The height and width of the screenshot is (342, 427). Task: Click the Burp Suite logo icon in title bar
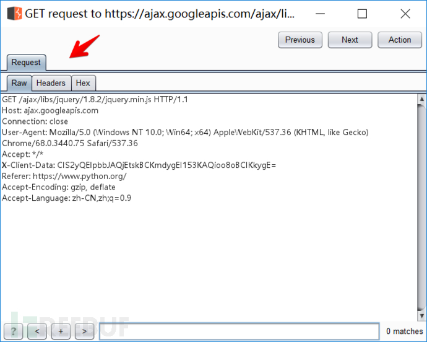pos(14,14)
